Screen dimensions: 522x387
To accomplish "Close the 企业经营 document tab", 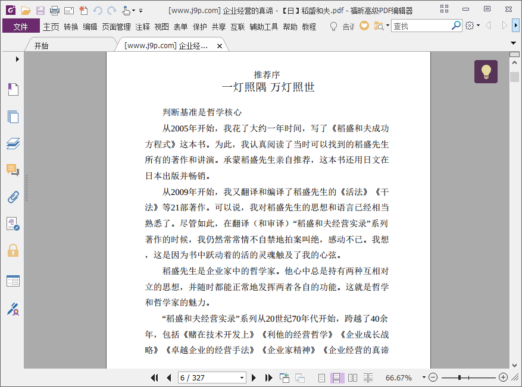I will [x=220, y=46].
